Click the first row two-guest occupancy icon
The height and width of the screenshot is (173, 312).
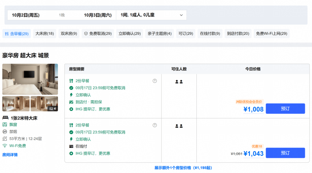[179, 82]
